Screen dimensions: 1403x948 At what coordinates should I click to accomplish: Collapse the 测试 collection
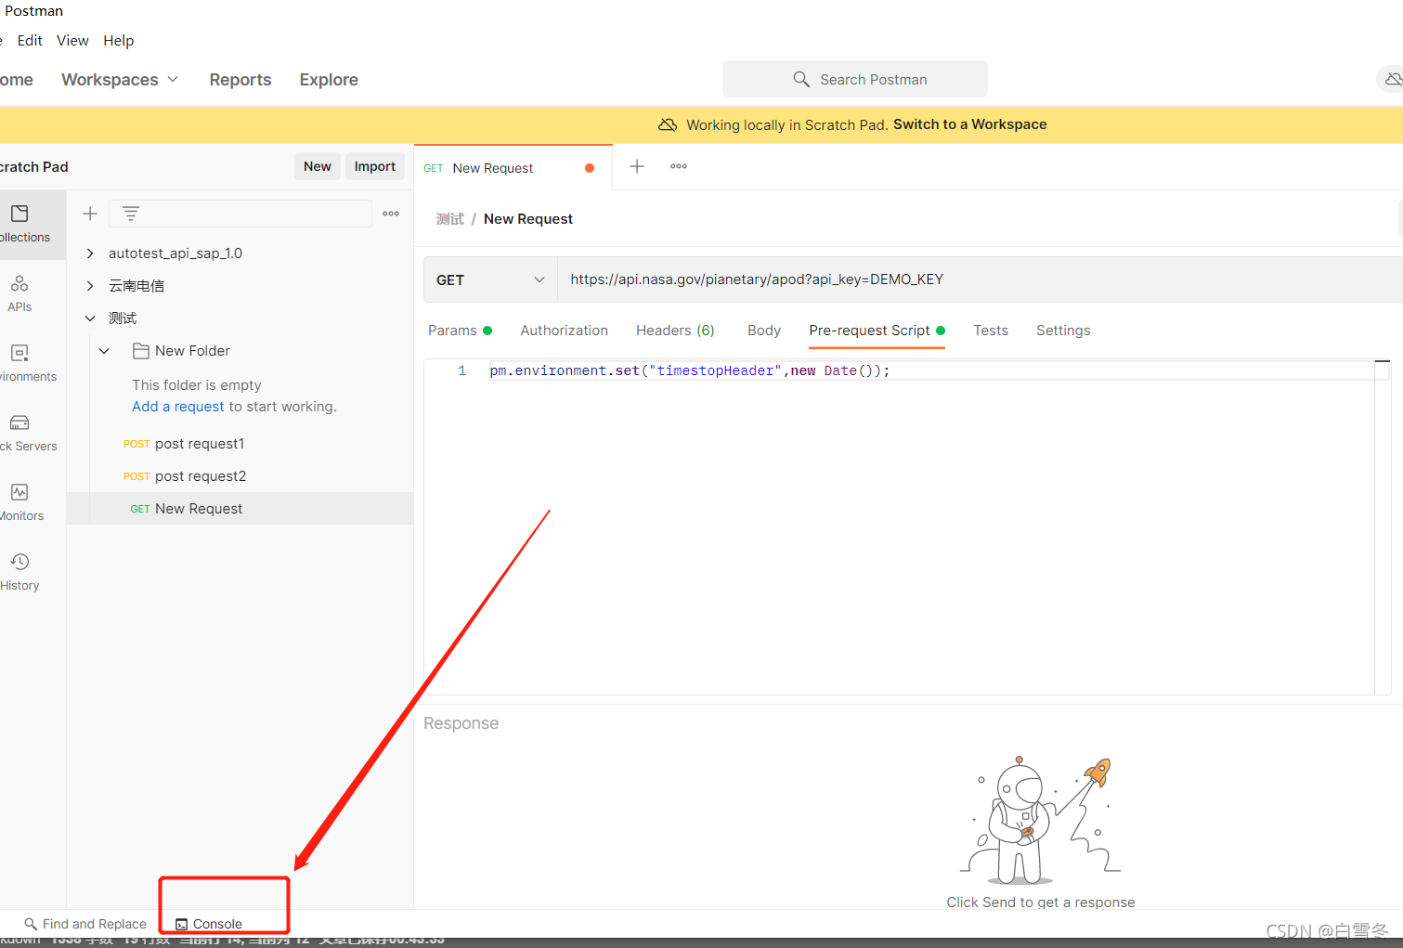pos(90,318)
